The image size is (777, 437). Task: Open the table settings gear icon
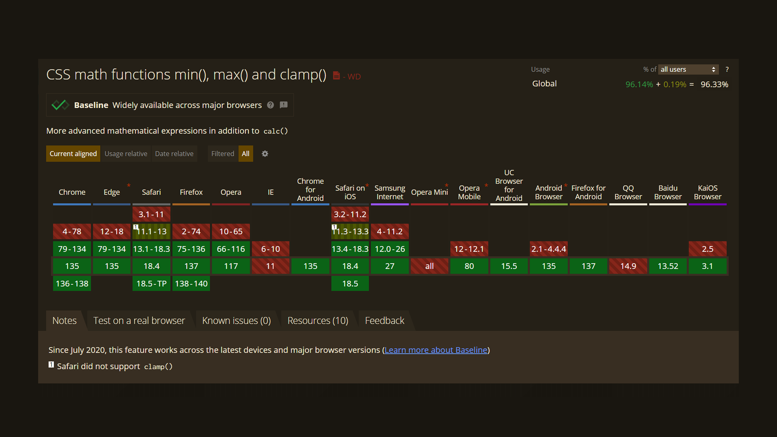click(265, 154)
